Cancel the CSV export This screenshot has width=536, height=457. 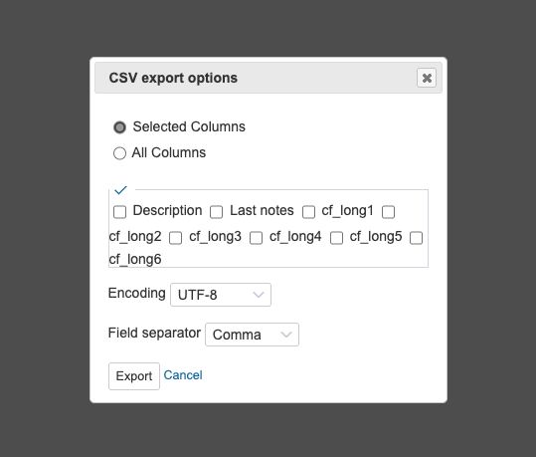183,375
